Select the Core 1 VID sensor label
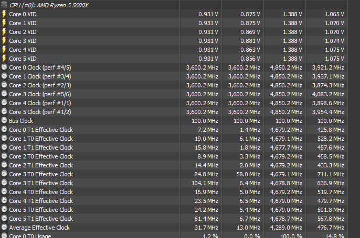Screen dimensions: 360x238 point(23,23)
